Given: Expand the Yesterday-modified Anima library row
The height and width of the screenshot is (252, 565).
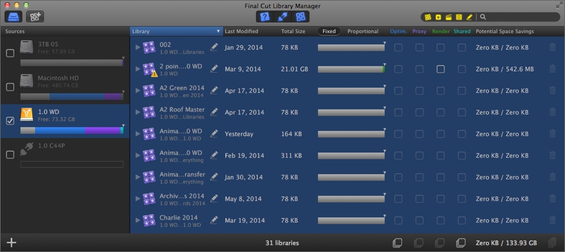Looking at the screenshot, I should pos(137,133).
